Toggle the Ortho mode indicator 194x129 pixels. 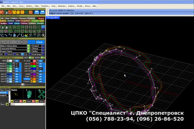[43, 51]
